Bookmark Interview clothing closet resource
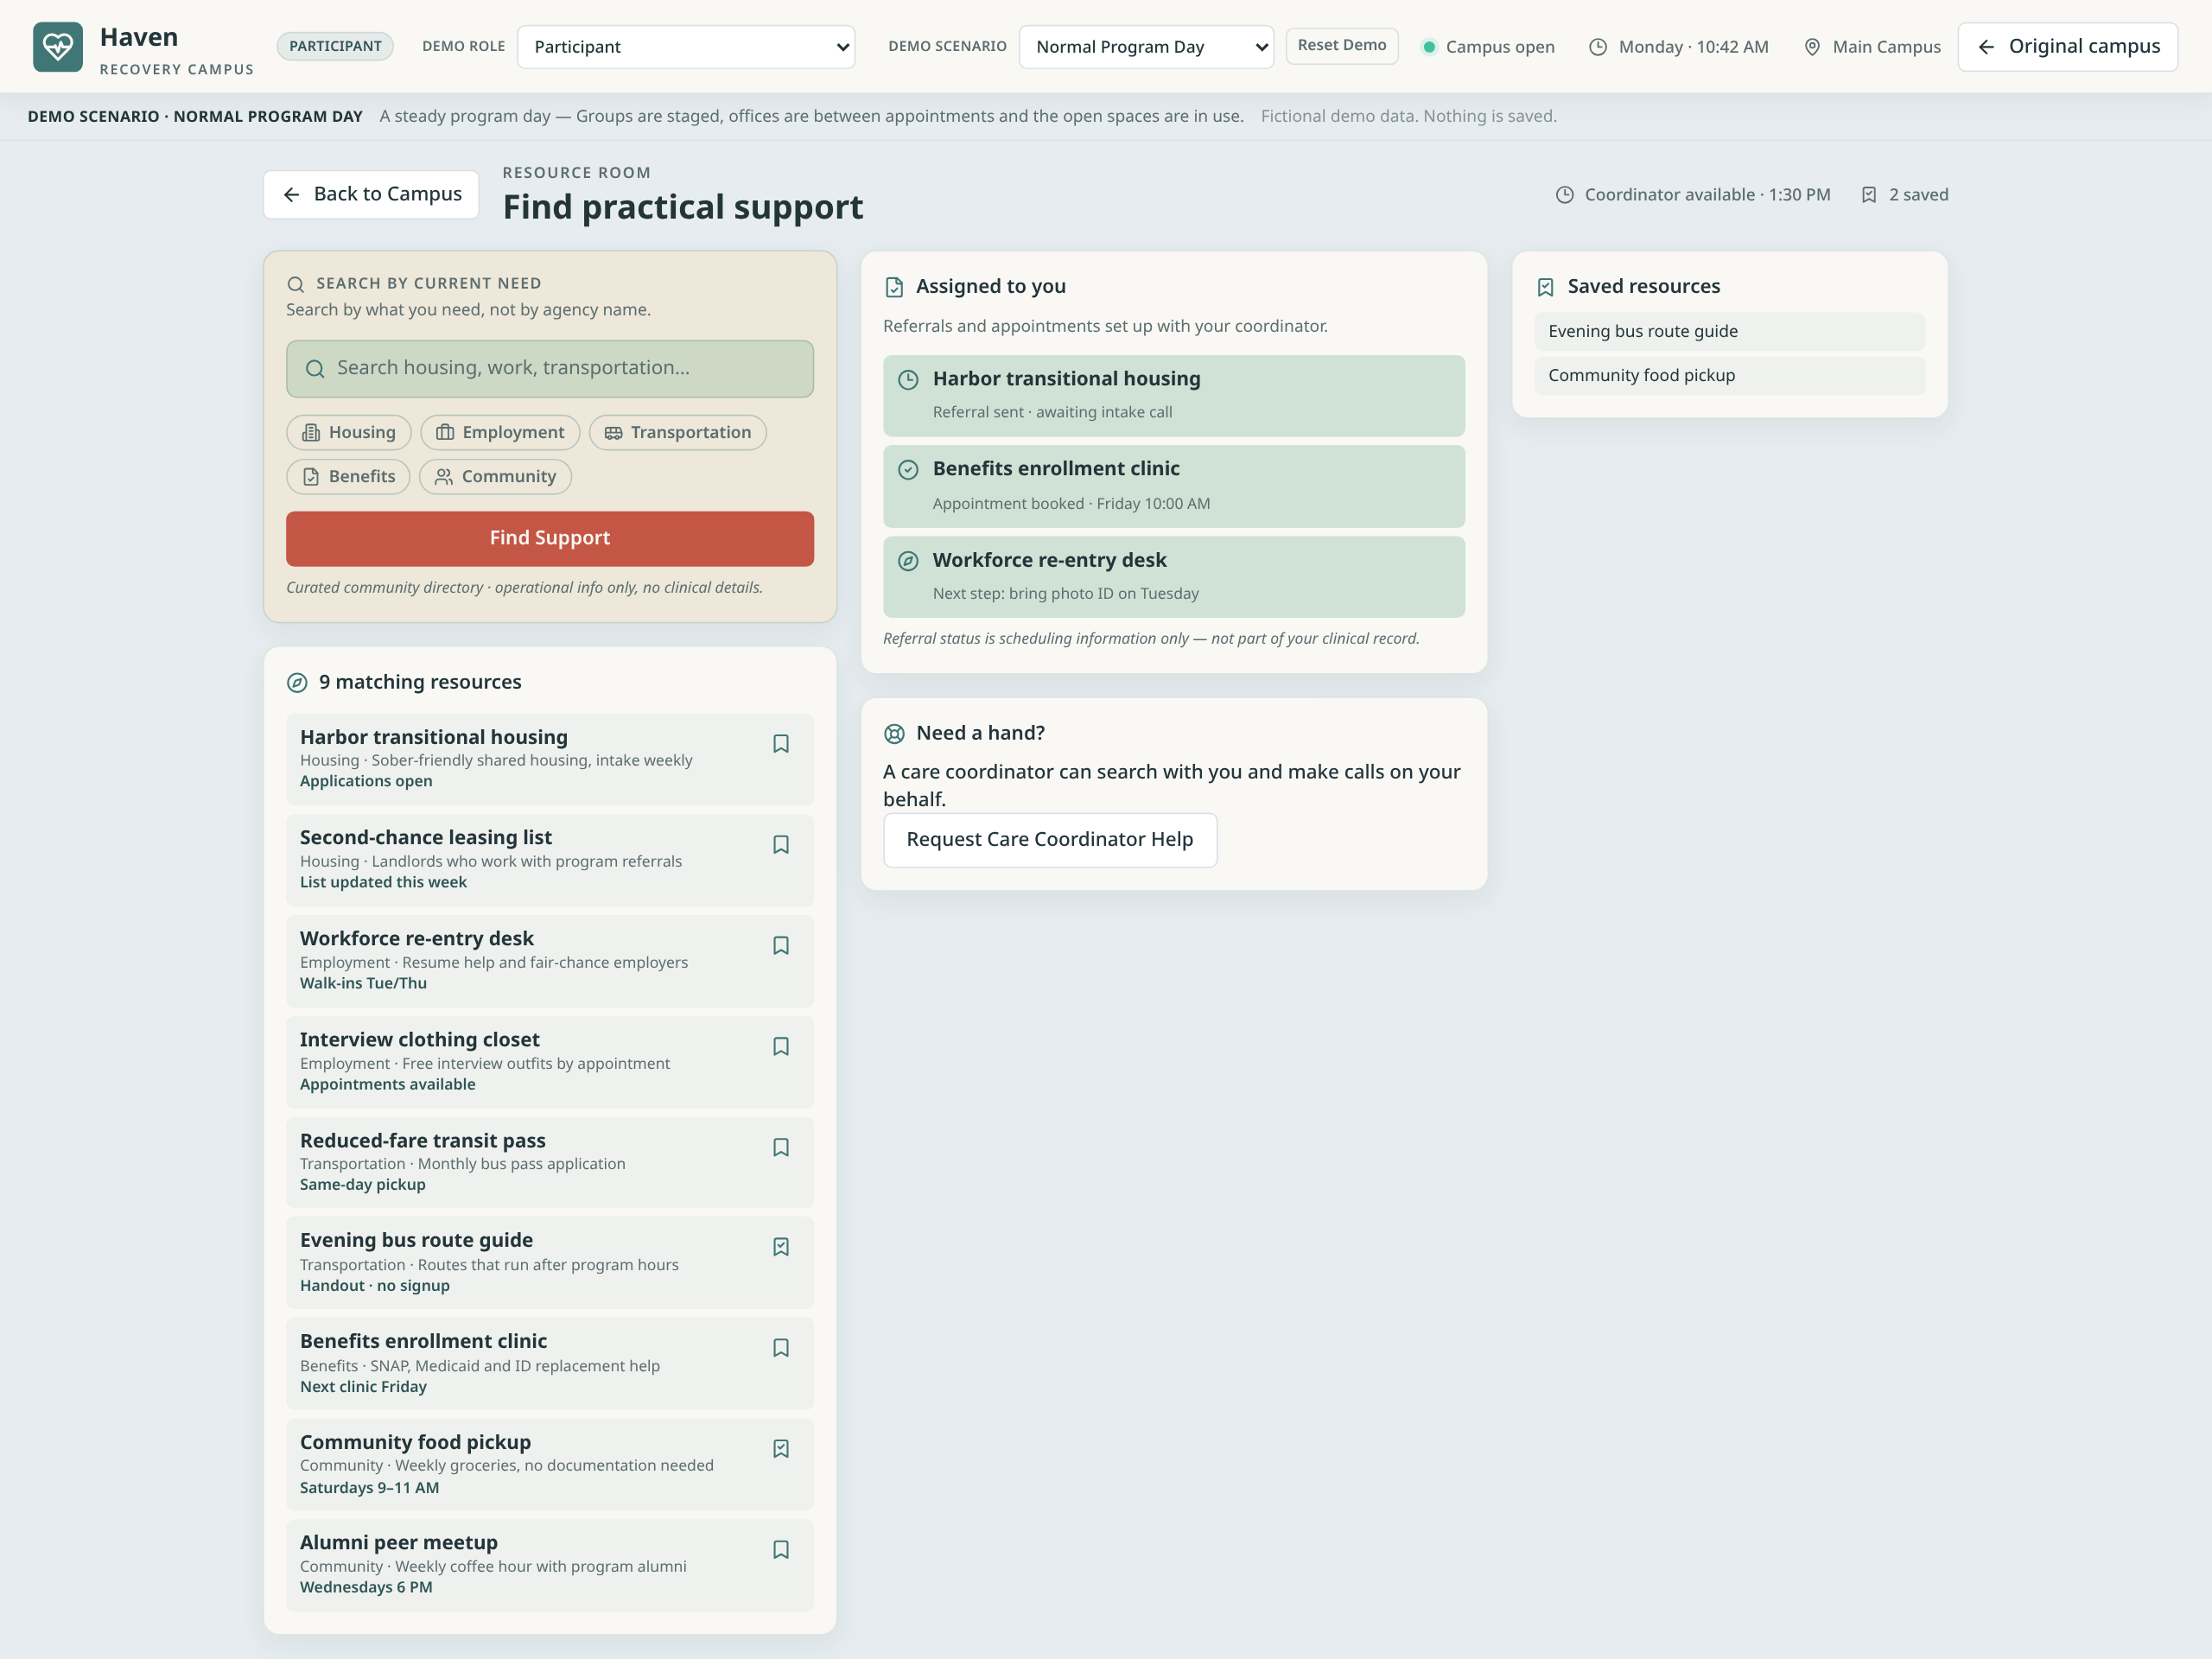Image resolution: width=2212 pixels, height=1659 pixels. coord(781,1047)
